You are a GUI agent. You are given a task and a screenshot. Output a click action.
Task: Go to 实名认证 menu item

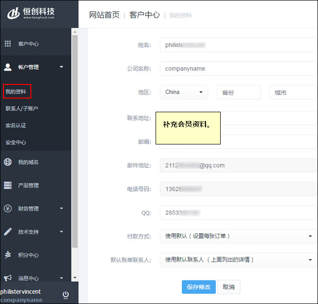16,125
